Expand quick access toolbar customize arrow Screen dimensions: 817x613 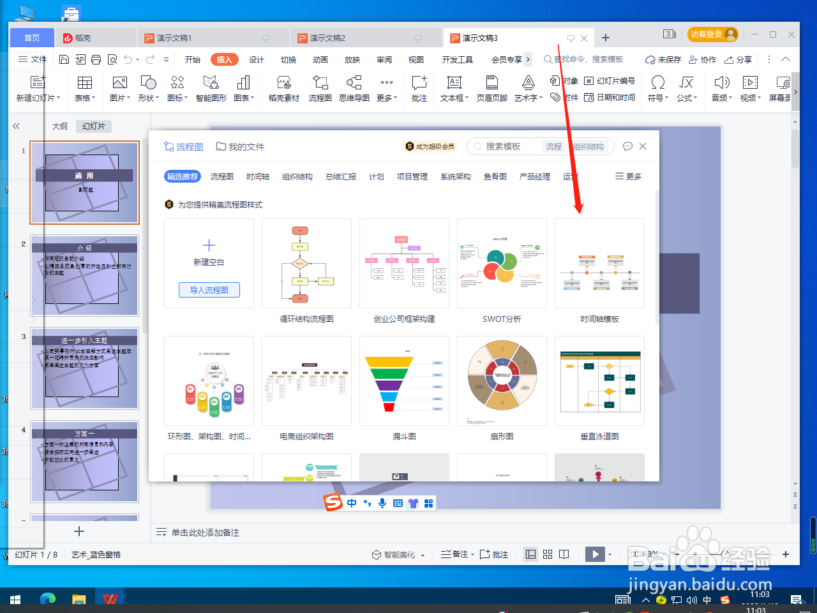(x=166, y=59)
